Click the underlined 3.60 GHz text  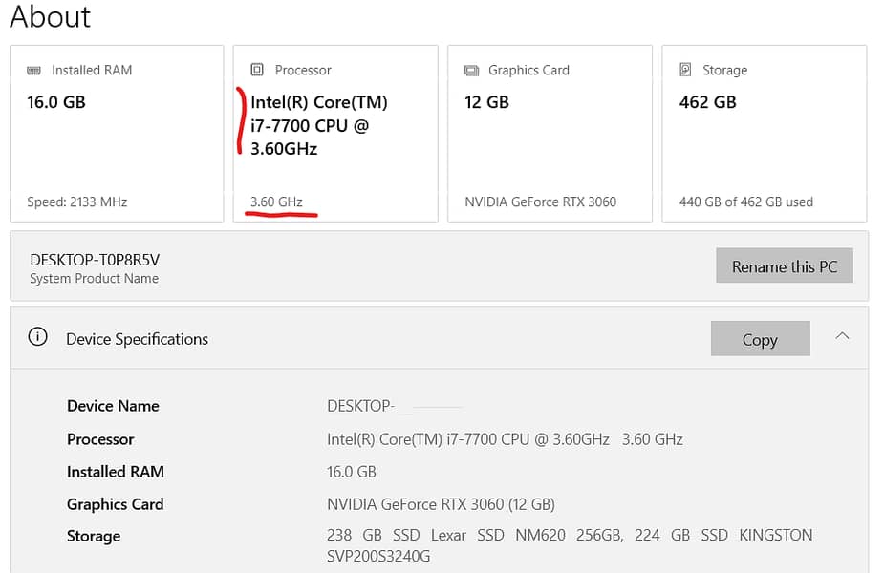(x=278, y=202)
